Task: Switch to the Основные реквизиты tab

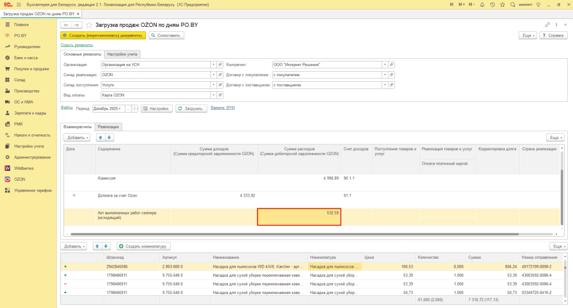Action: (82, 54)
